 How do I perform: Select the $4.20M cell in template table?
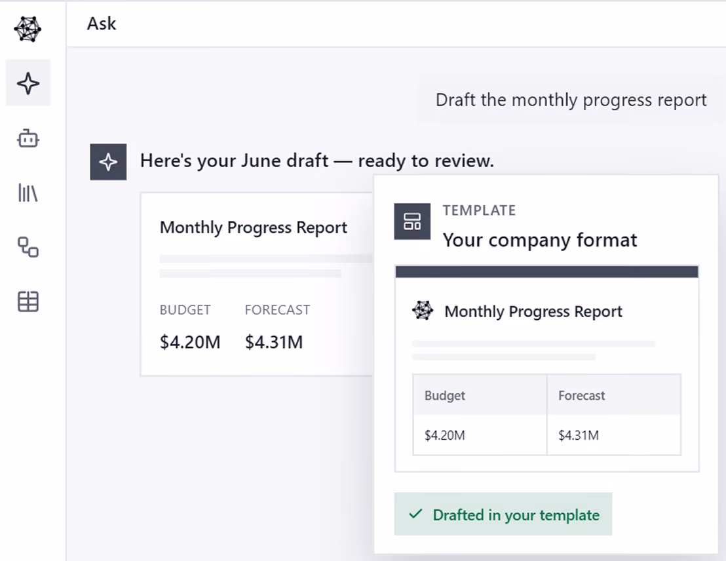tap(480, 435)
